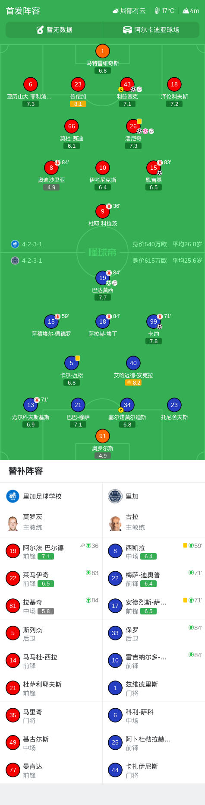Tap the thermometer icon showing 17°C
205x805 pixels.
157,11
